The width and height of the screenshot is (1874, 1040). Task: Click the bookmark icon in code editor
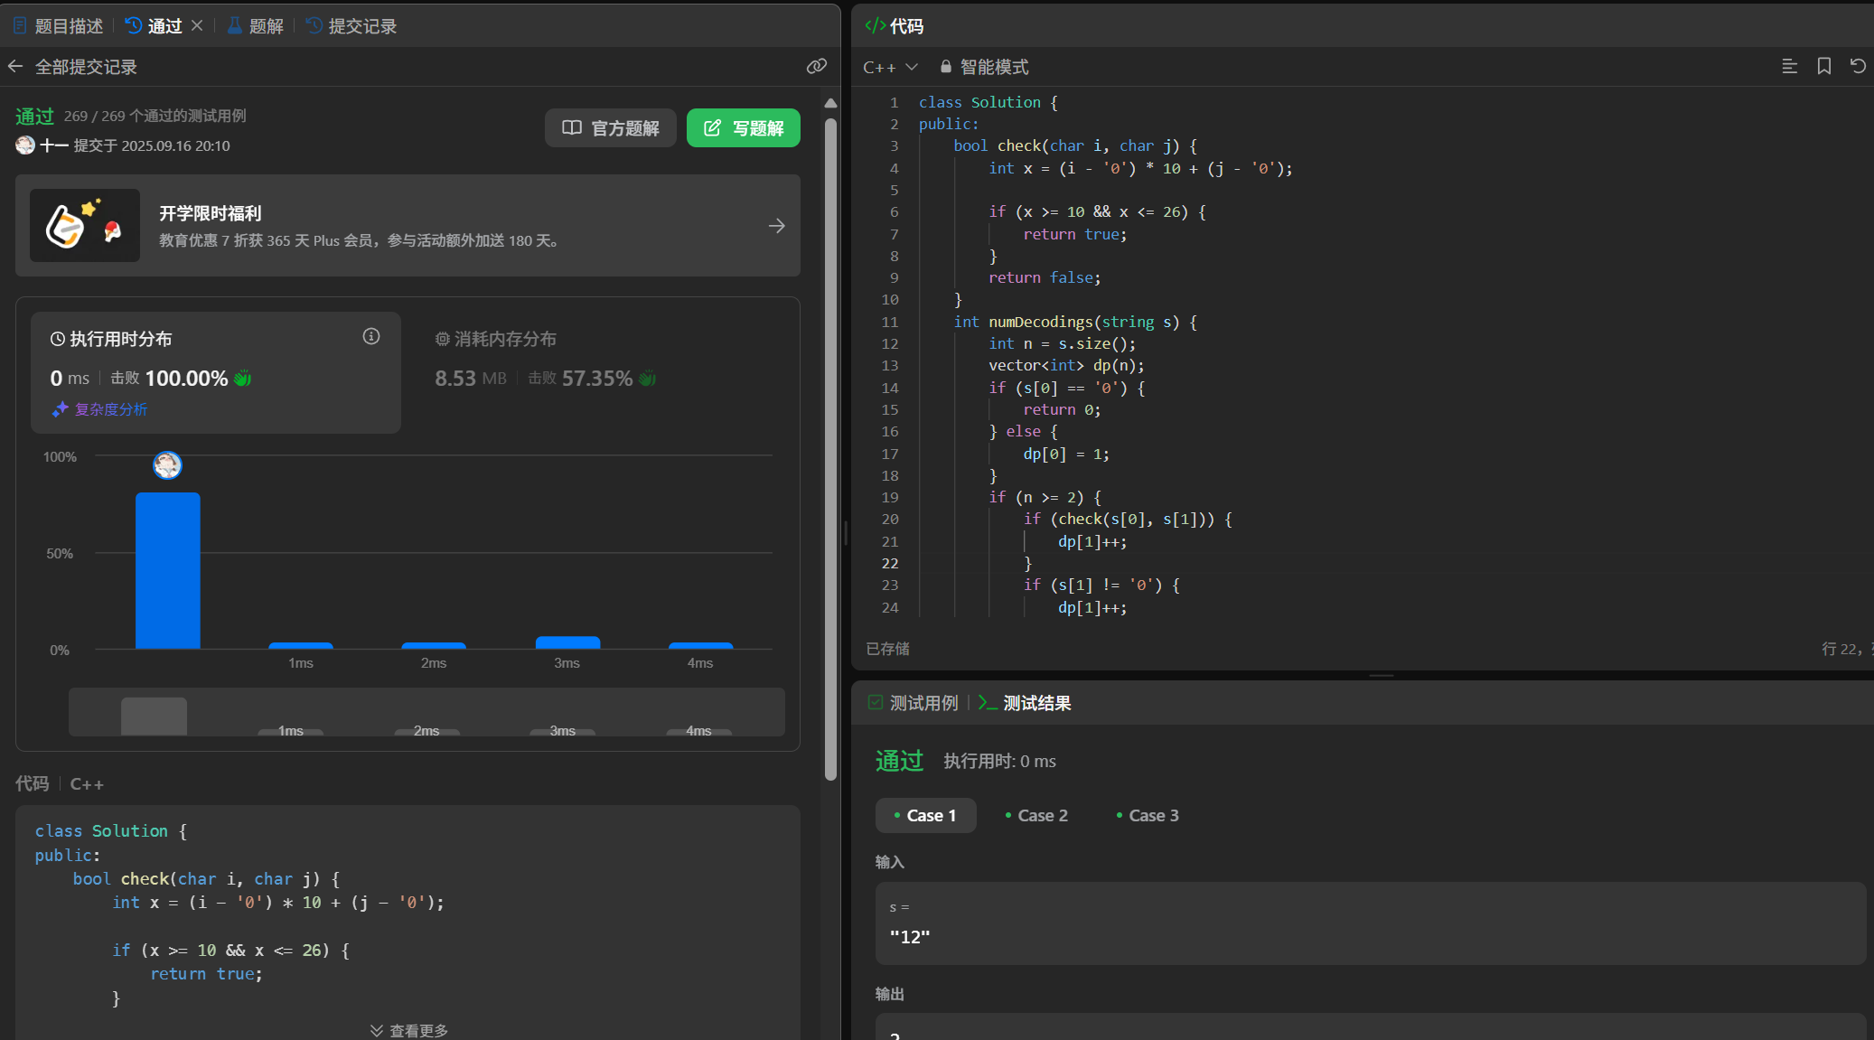[1823, 66]
